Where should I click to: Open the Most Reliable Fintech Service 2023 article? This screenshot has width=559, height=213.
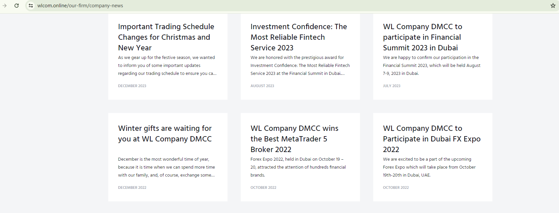pyautogui.click(x=298, y=37)
